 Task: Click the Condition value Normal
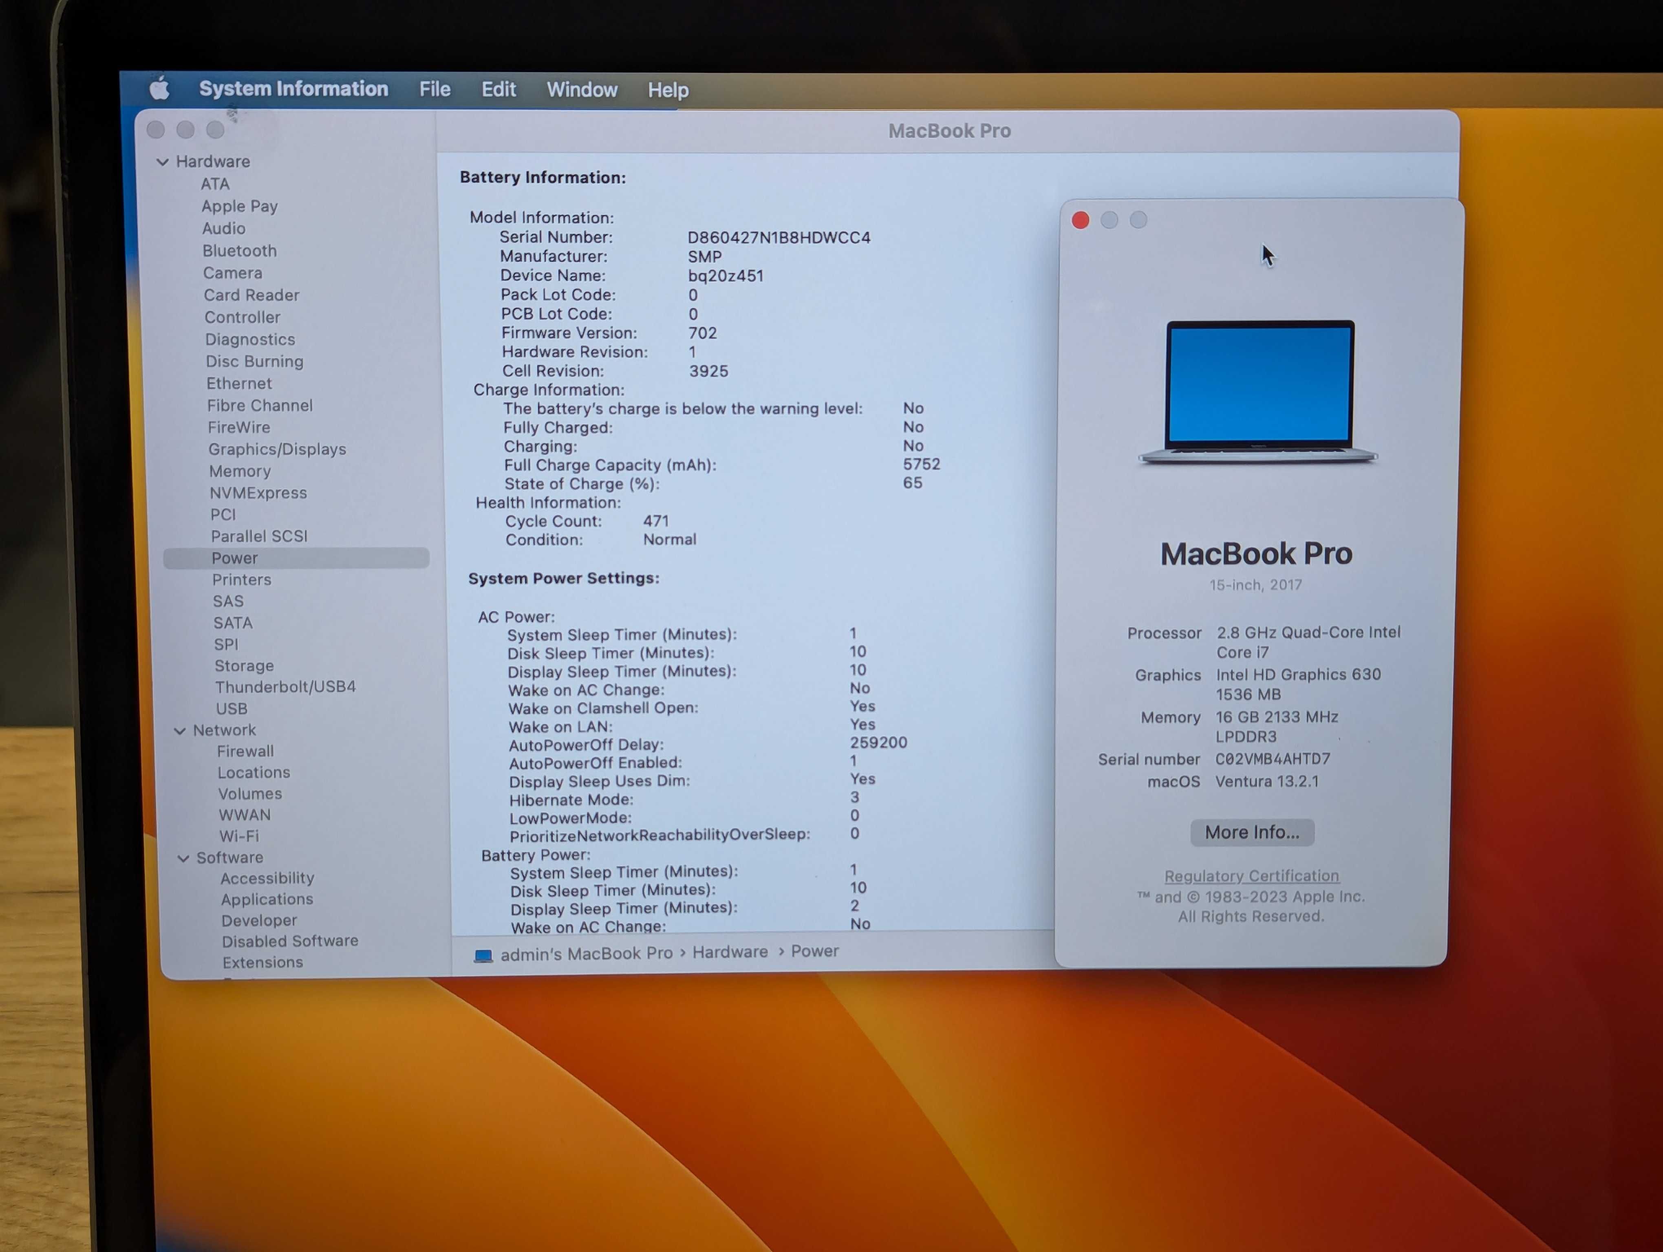click(x=669, y=540)
